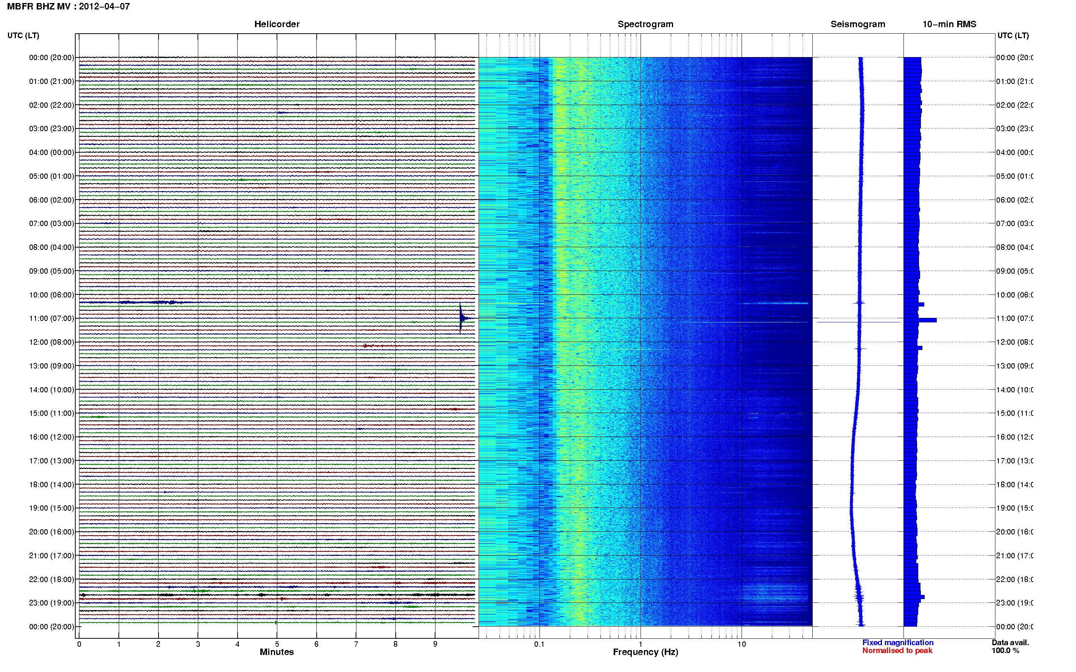1076x672 pixels.
Task: Click left axis label '17:00 (13:00)'
Action: click(51, 460)
